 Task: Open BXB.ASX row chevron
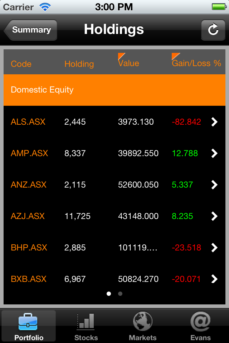pos(214,279)
